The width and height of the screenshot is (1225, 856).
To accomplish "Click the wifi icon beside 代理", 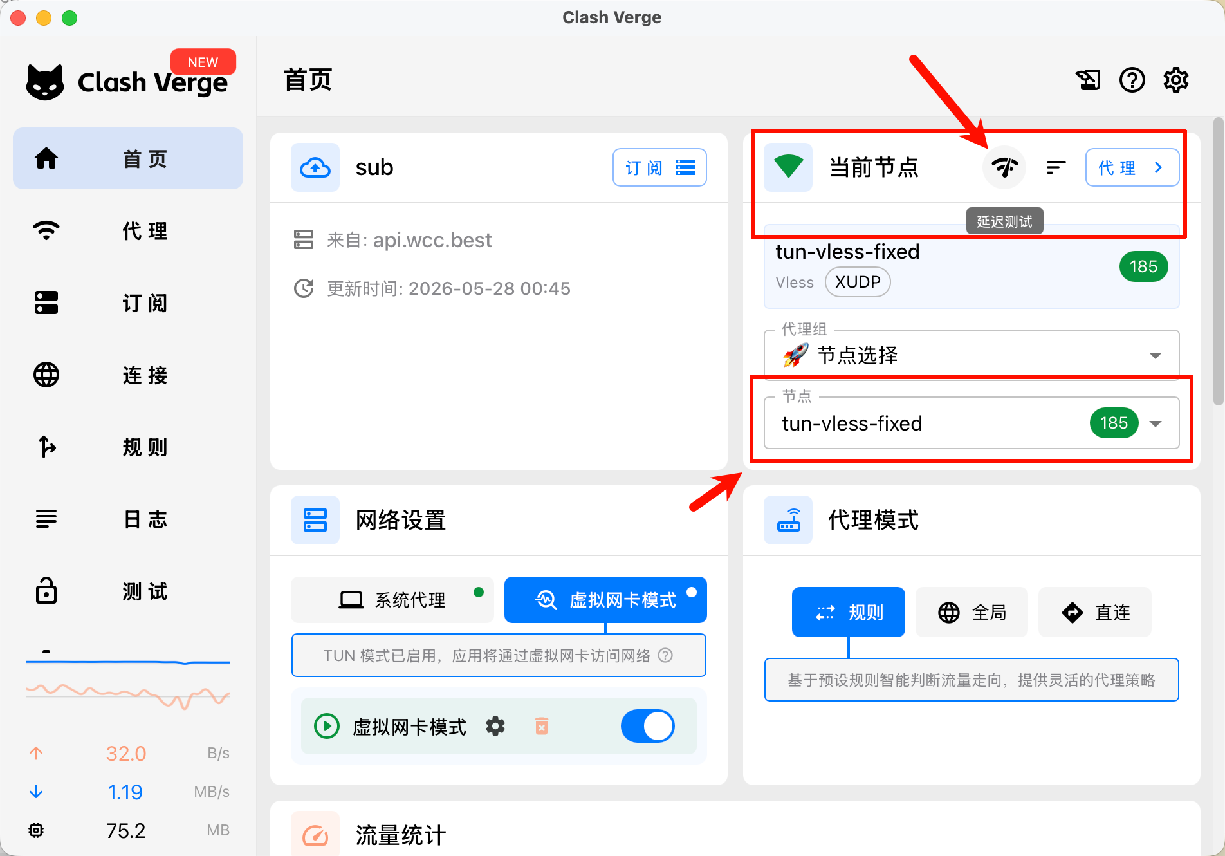I will point(46,230).
